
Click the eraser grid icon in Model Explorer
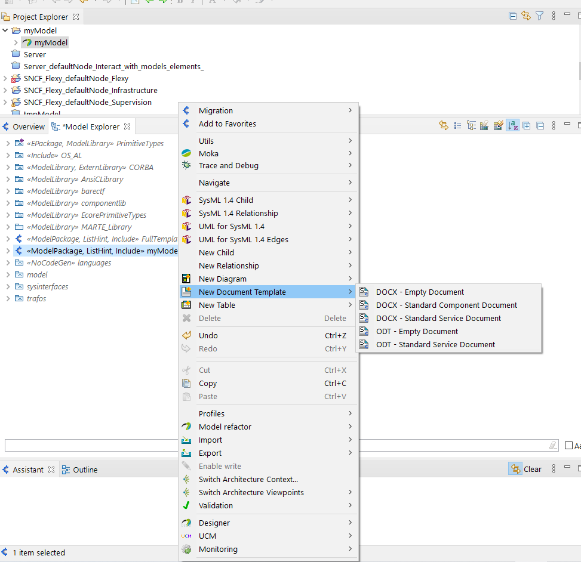pyautogui.click(x=484, y=125)
